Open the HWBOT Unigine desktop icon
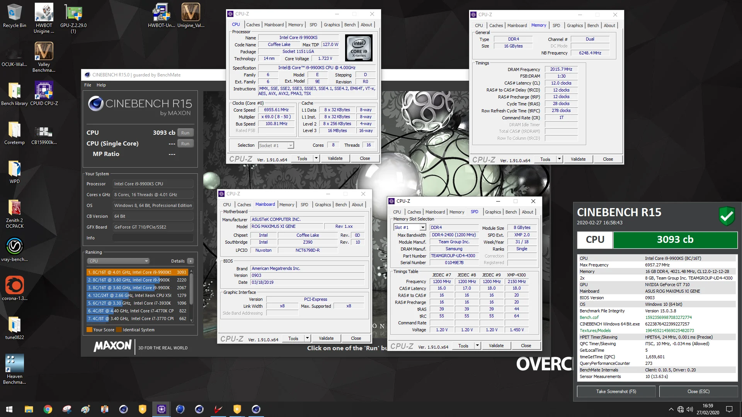Image resolution: width=742 pixels, height=417 pixels. pos(44,18)
